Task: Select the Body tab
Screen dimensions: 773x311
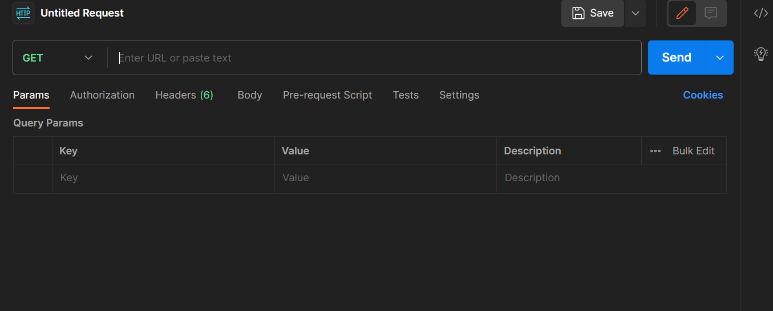Action: click(250, 95)
